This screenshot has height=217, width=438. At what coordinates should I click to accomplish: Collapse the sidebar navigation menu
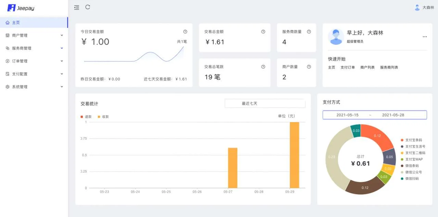point(77,7)
